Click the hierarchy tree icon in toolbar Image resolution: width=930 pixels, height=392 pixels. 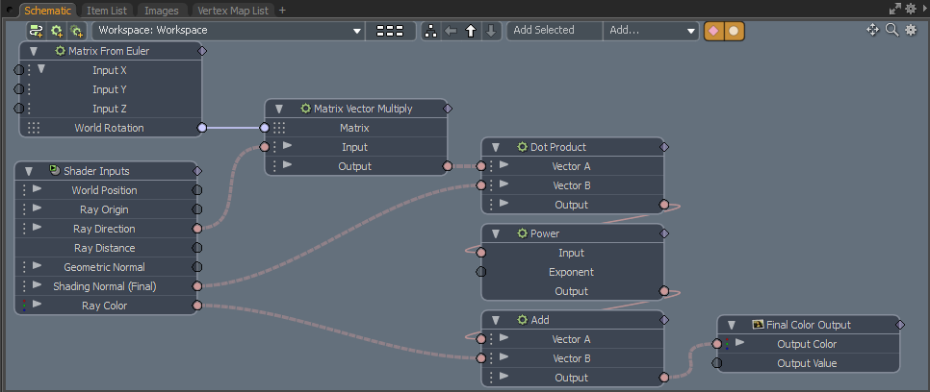[x=430, y=31]
